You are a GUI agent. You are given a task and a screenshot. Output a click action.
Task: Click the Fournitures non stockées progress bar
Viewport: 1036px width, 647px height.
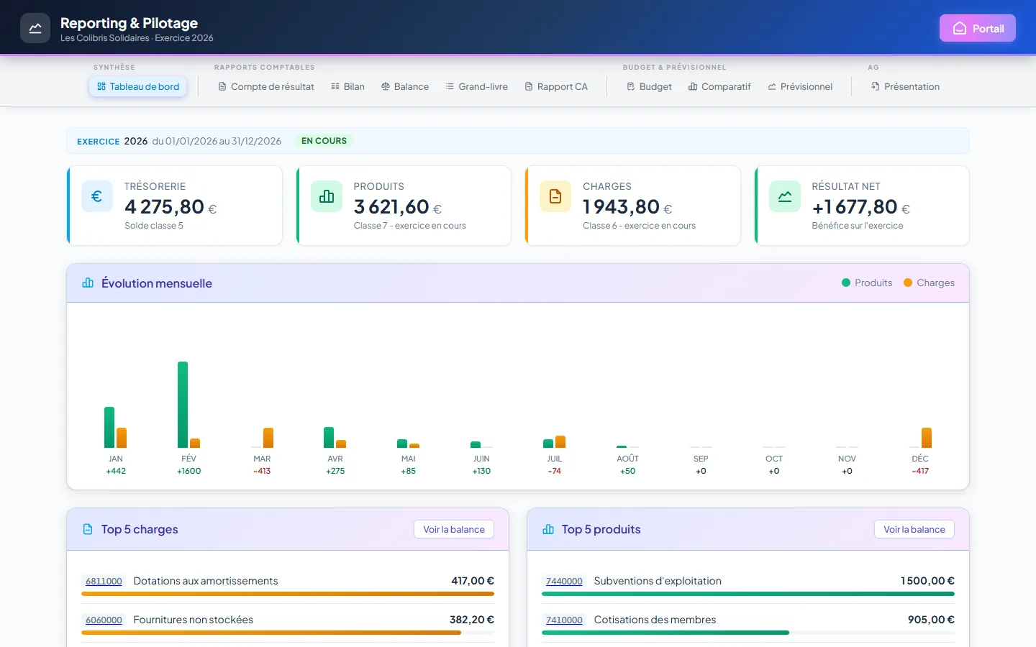pyautogui.click(x=288, y=633)
